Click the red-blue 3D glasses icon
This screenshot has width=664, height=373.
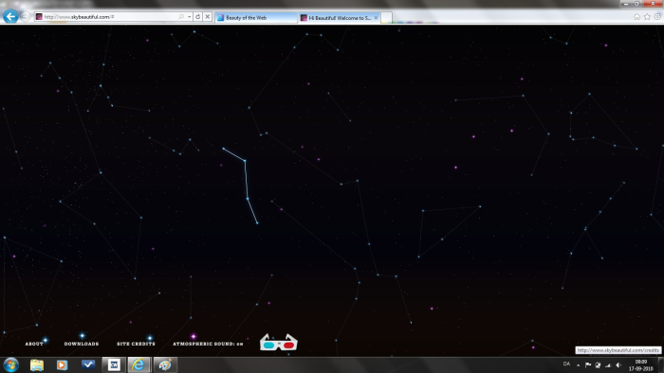pos(279,343)
